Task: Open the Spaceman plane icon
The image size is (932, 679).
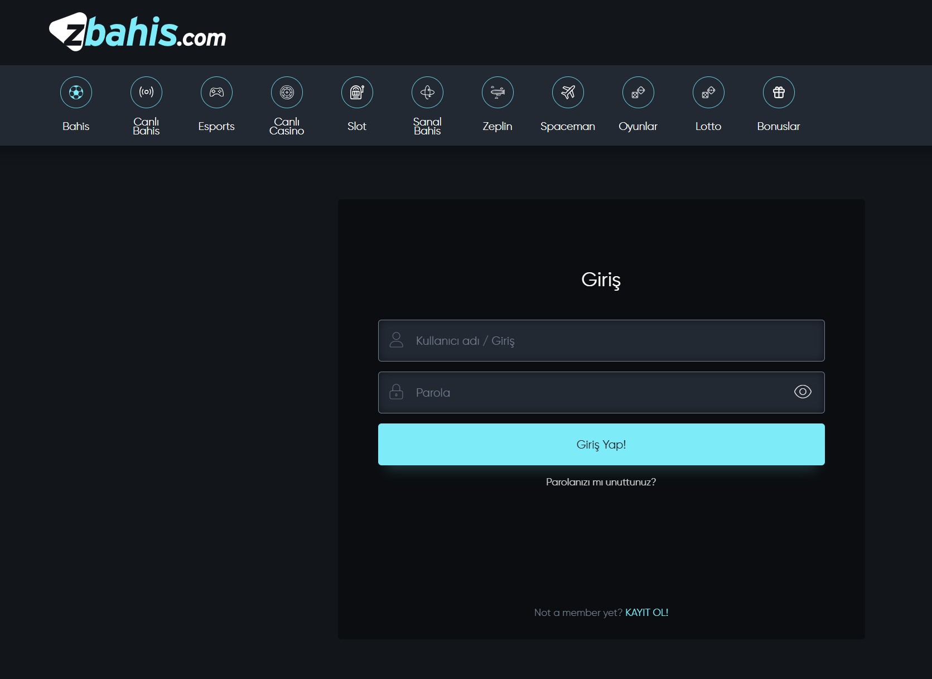Action: pyautogui.click(x=568, y=92)
